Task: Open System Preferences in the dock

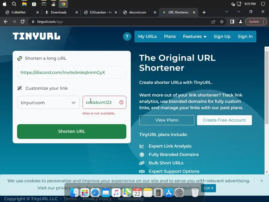Action: pyautogui.click(x=179, y=193)
